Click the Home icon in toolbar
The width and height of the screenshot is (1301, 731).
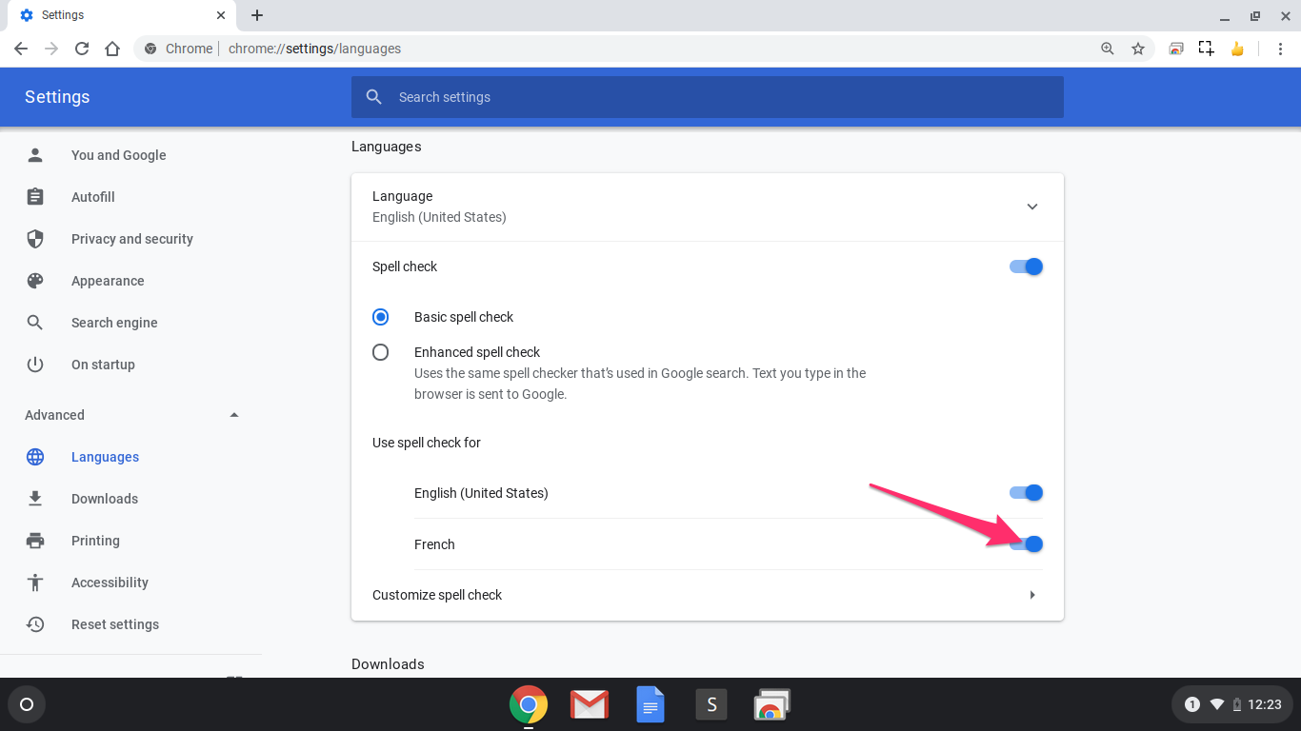pyautogui.click(x=112, y=49)
